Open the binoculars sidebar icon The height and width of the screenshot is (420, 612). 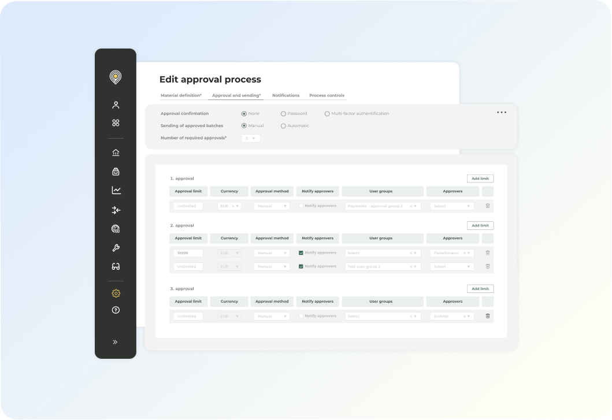coord(116,266)
